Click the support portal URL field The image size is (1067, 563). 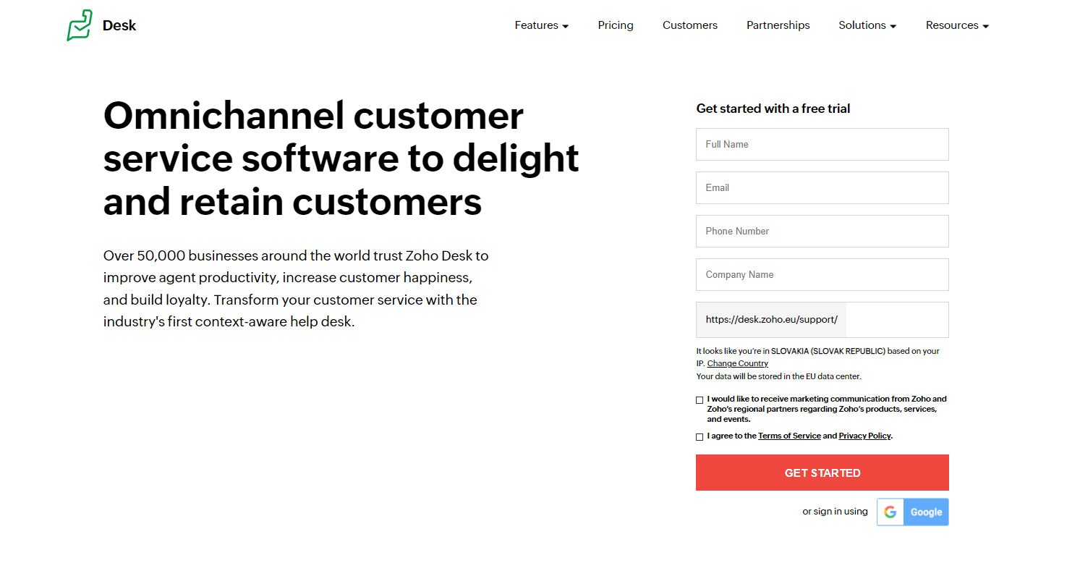[x=896, y=320]
